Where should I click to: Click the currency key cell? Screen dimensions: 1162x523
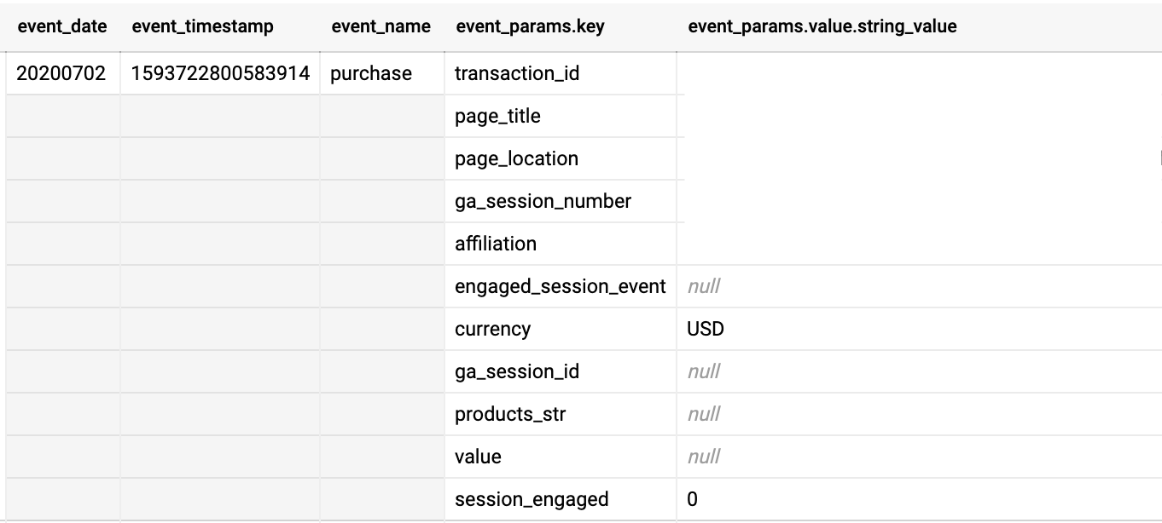pyautogui.click(x=561, y=329)
